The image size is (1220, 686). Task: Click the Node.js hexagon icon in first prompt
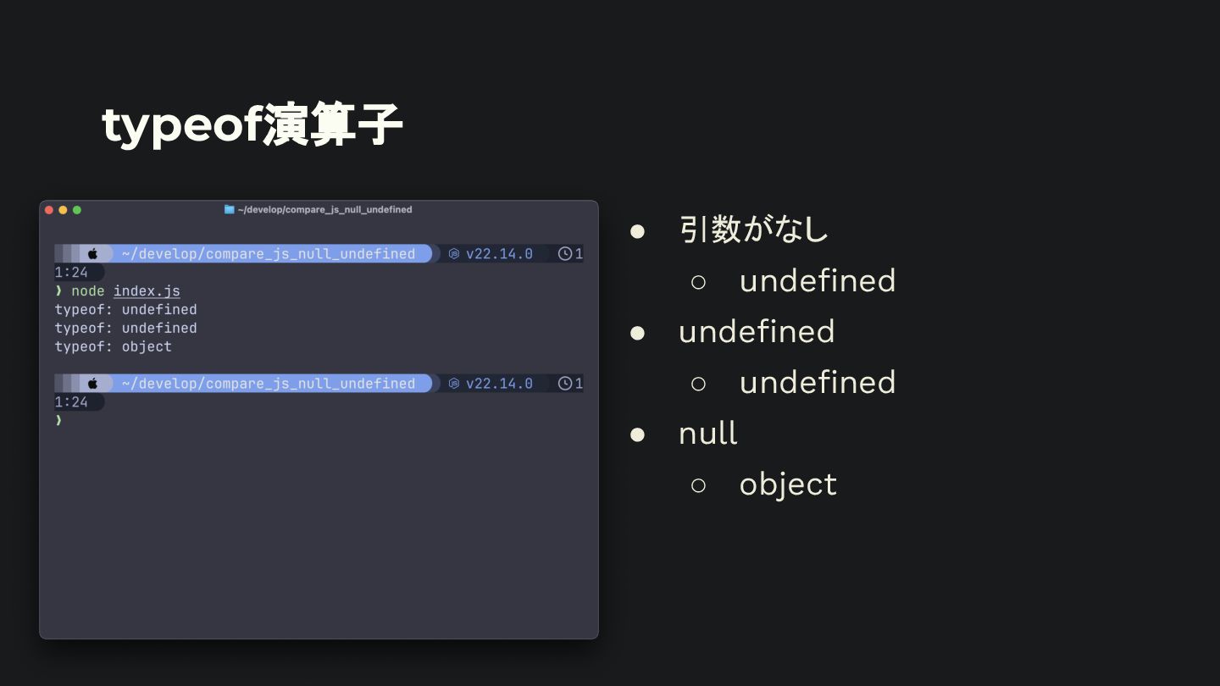pos(454,254)
